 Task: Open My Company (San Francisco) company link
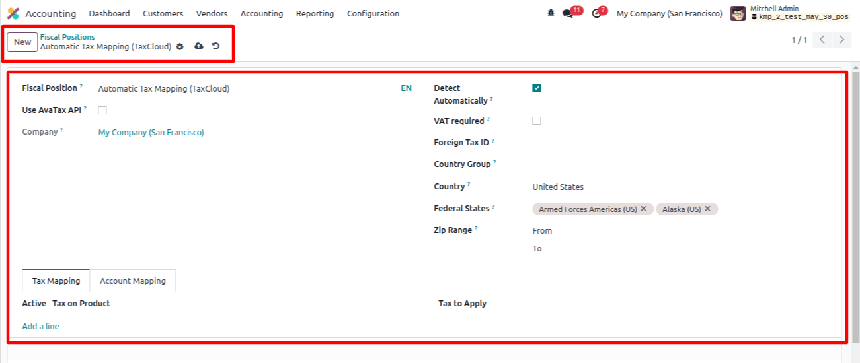tap(151, 132)
